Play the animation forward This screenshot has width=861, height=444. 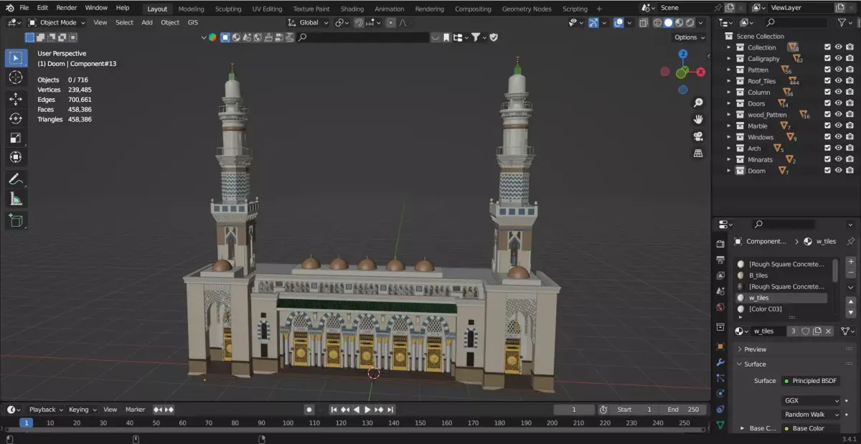[367, 410]
